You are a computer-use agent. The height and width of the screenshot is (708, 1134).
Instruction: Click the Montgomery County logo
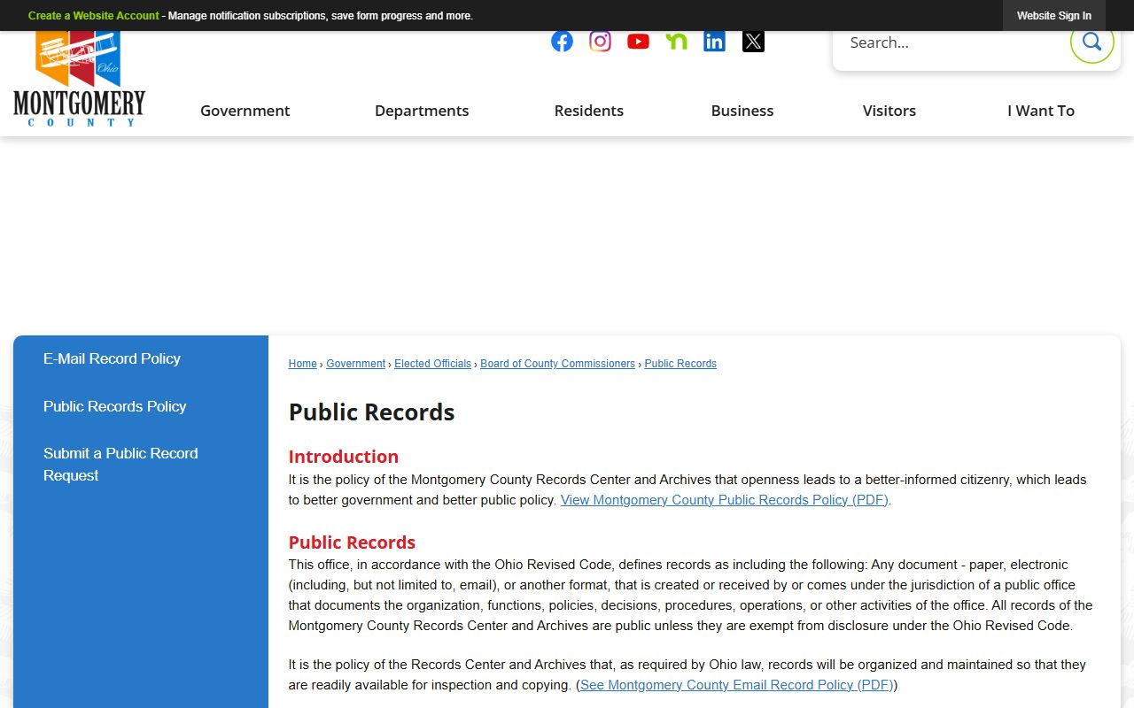click(80, 80)
